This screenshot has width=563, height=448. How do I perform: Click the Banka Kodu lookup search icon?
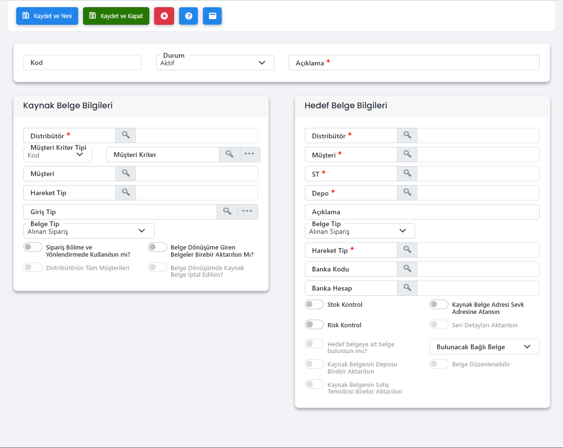(x=407, y=269)
